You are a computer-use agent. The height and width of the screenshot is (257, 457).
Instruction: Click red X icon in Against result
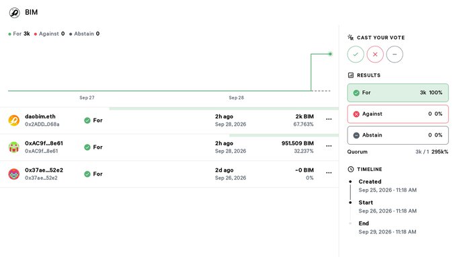click(356, 114)
